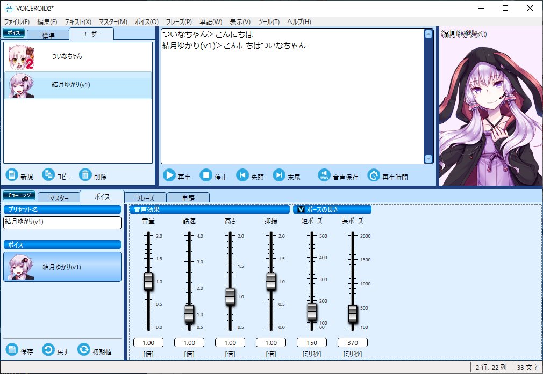This screenshot has height=374, width=543.
Task: Click the 話速 value field below its slider
Action: click(189, 342)
